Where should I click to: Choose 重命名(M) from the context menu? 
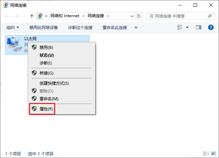pos(62,99)
